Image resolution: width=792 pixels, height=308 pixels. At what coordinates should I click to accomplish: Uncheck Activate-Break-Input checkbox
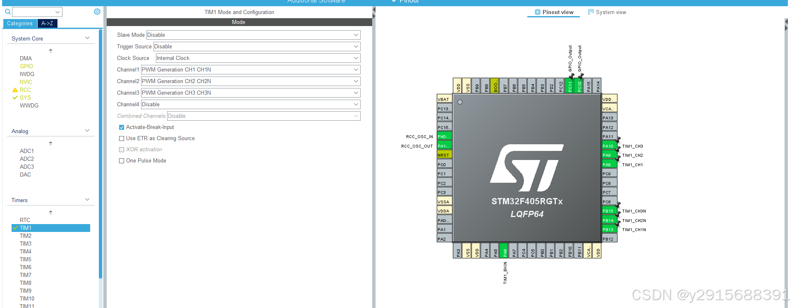click(122, 127)
